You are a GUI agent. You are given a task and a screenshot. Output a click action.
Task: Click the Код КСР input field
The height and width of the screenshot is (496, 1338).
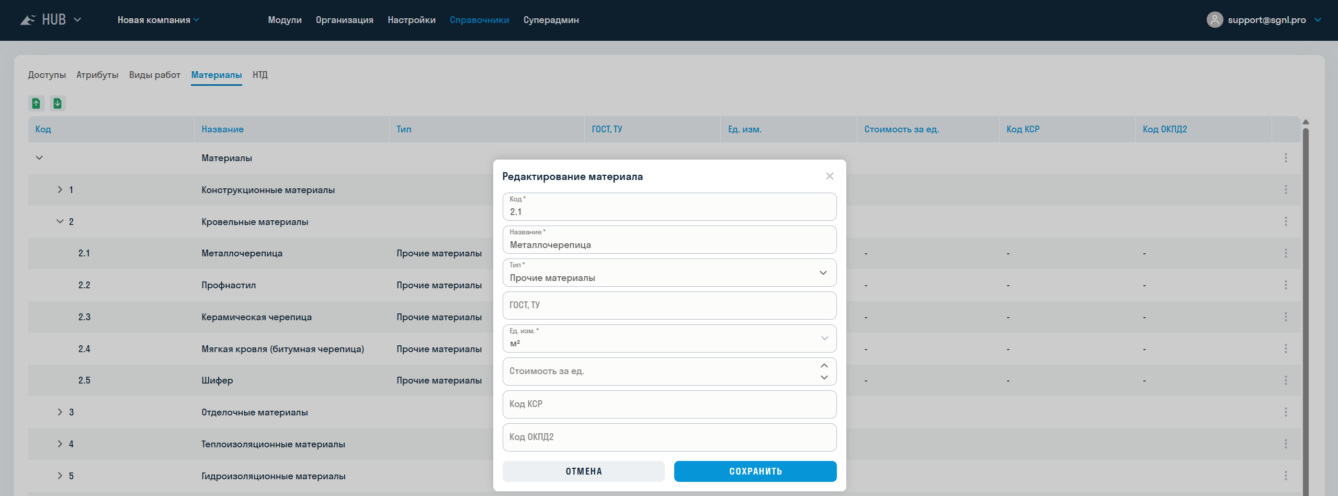click(669, 404)
